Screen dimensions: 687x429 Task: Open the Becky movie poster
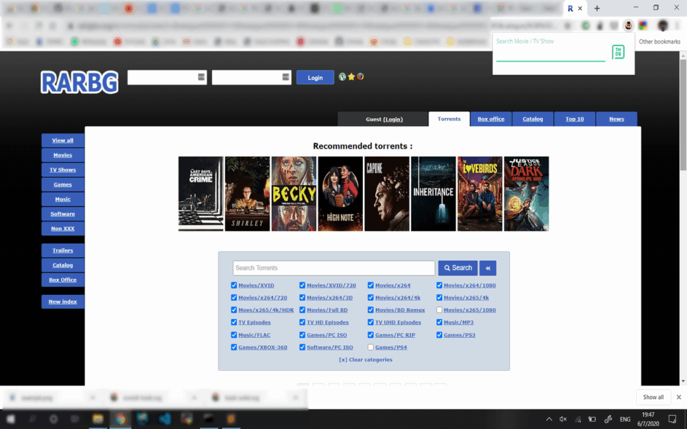[x=294, y=194]
